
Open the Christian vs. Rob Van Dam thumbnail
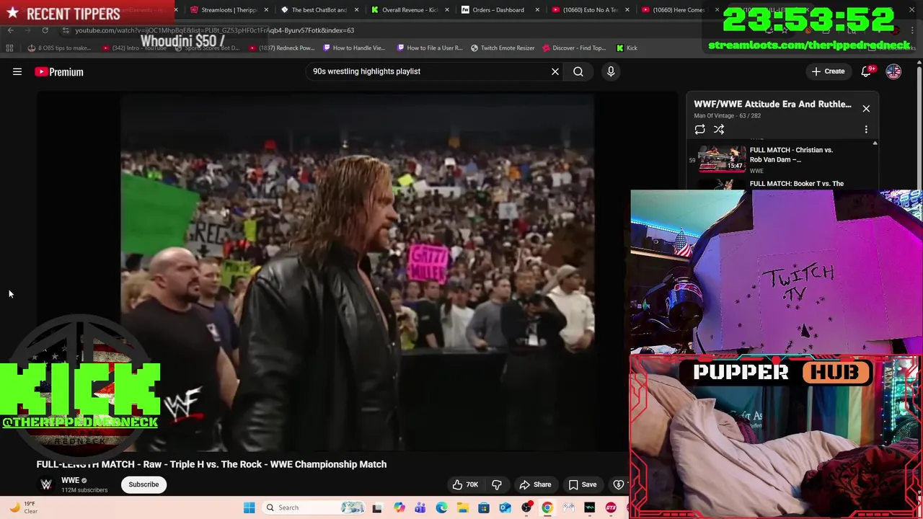click(722, 159)
